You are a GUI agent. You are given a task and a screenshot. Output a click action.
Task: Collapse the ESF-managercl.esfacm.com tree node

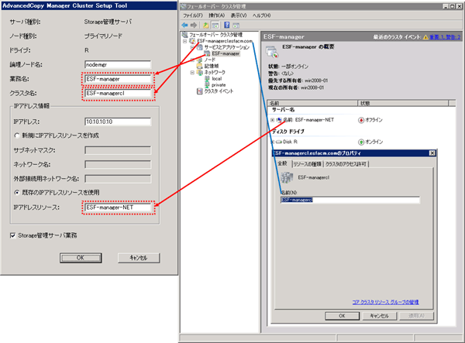[184, 41]
